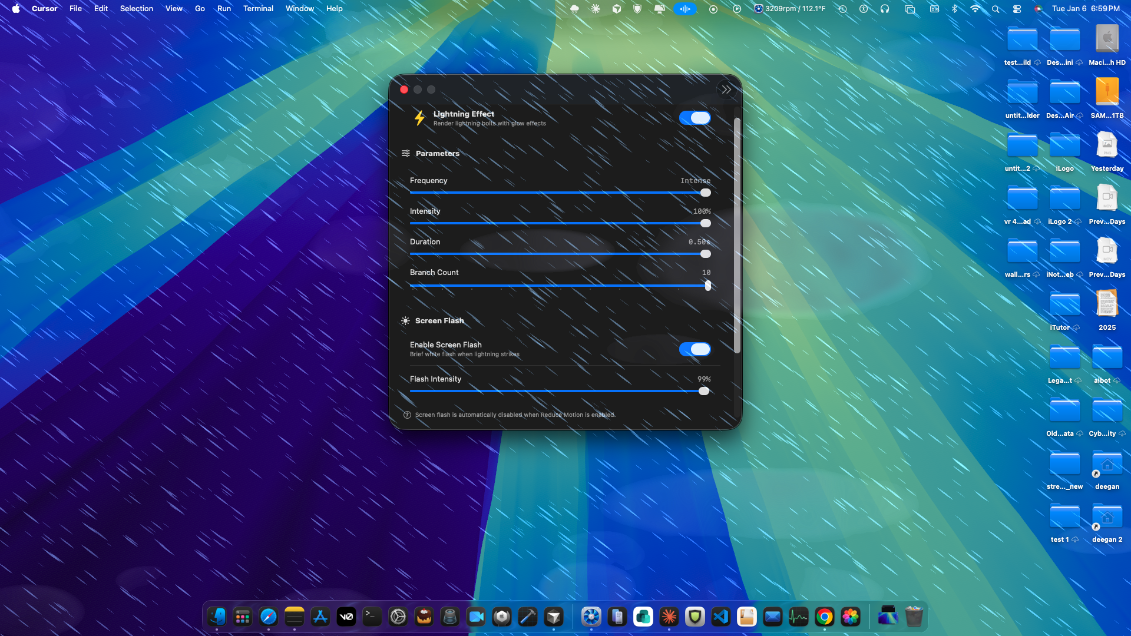1131x636 pixels.
Task: Disable the Lightning Effect toggle
Action: (x=695, y=118)
